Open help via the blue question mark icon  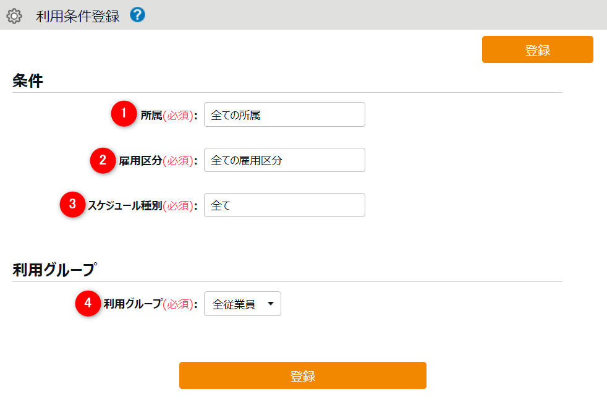pyautogui.click(x=137, y=15)
